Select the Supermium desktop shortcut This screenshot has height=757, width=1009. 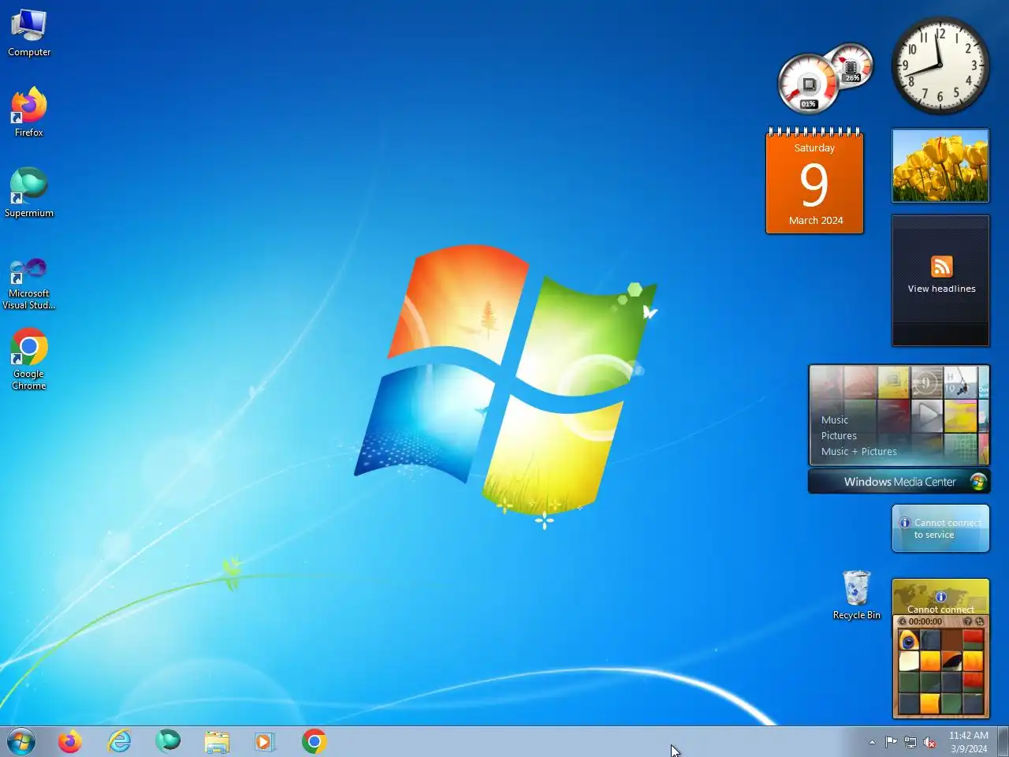[29, 192]
